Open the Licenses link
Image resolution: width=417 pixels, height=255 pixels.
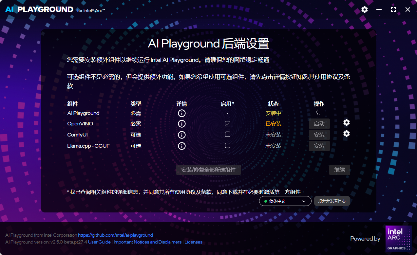click(x=193, y=242)
